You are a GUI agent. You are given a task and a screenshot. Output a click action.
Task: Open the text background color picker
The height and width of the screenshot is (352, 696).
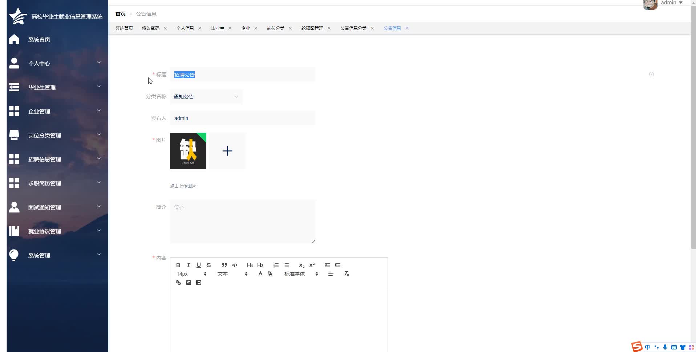(x=271, y=274)
